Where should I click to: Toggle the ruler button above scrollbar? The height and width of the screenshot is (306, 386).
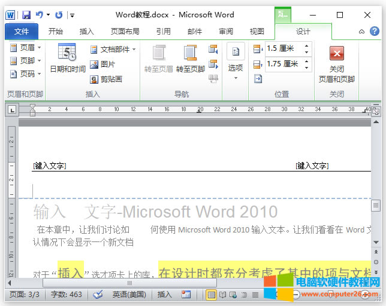pyautogui.click(x=376, y=111)
